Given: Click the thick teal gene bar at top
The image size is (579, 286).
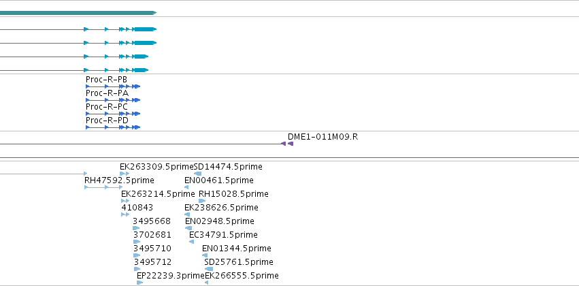Looking at the screenshot, I should 78,13.
